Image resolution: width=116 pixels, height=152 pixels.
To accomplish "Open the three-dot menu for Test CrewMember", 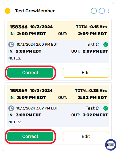I will (109, 11).
